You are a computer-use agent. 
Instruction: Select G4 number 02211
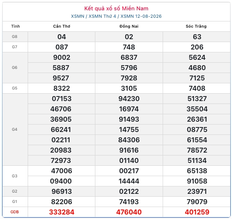click(x=61, y=140)
